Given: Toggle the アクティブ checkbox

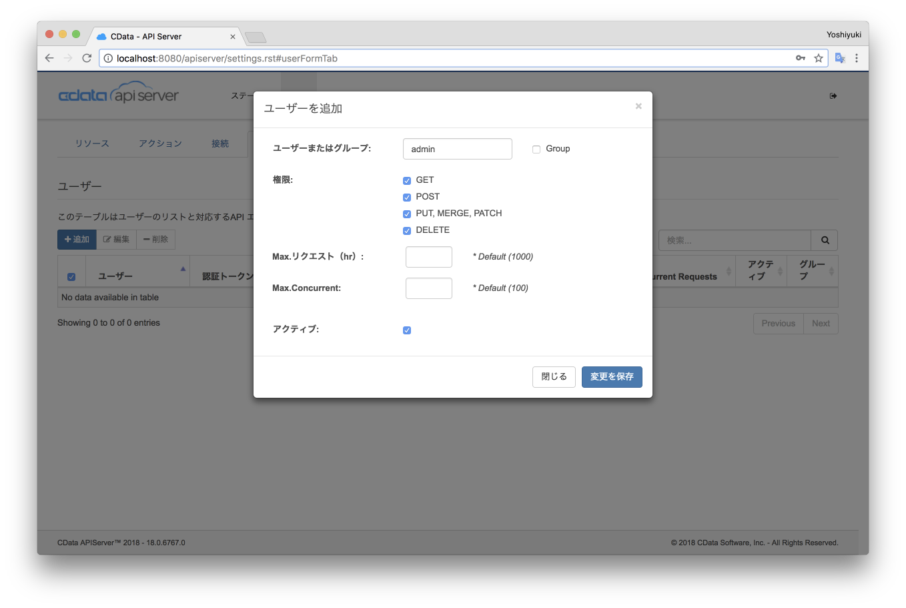Looking at the screenshot, I should [407, 330].
